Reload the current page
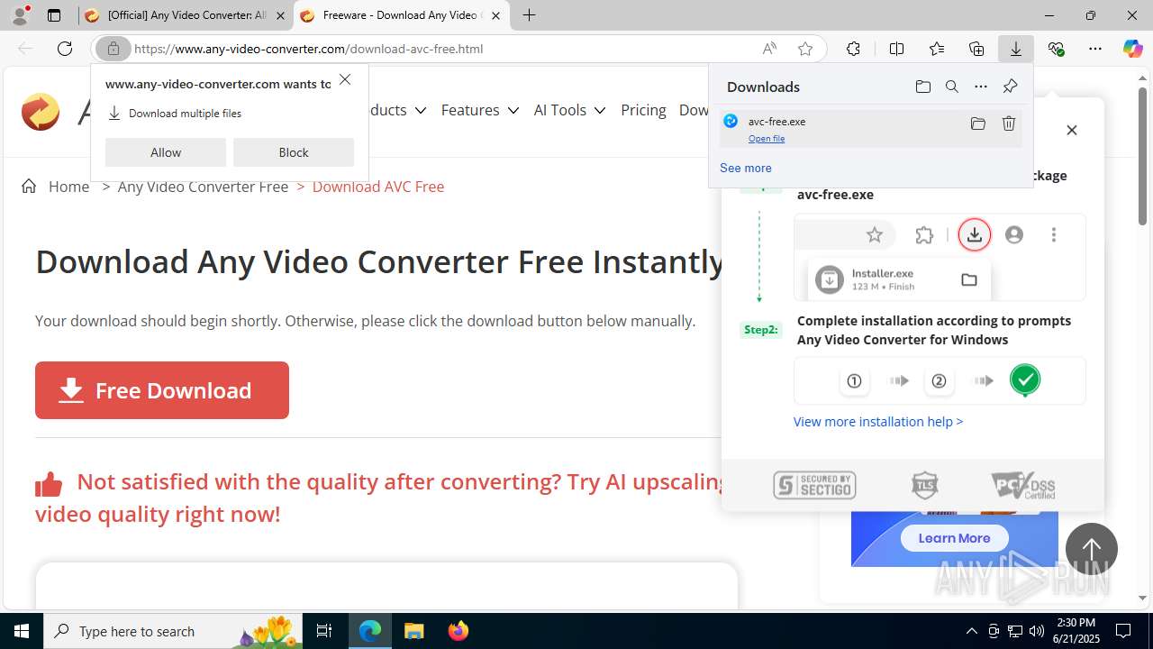 [x=65, y=49]
